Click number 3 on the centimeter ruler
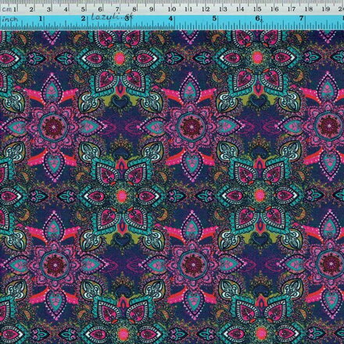Screen dimensions: 344x344 [48, 9]
